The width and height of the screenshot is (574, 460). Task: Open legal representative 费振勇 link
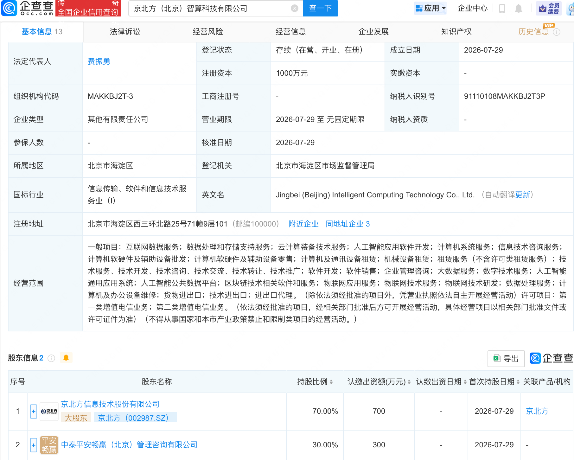click(99, 61)
